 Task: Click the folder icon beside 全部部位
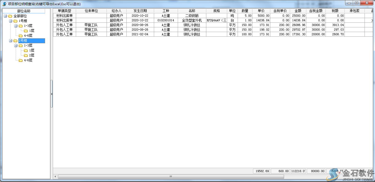[10, 16]
